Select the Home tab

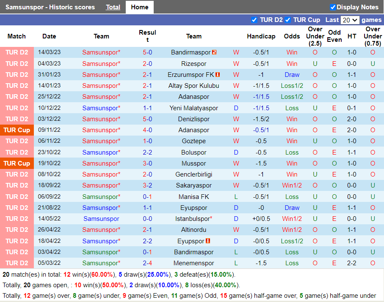[139, 7]
